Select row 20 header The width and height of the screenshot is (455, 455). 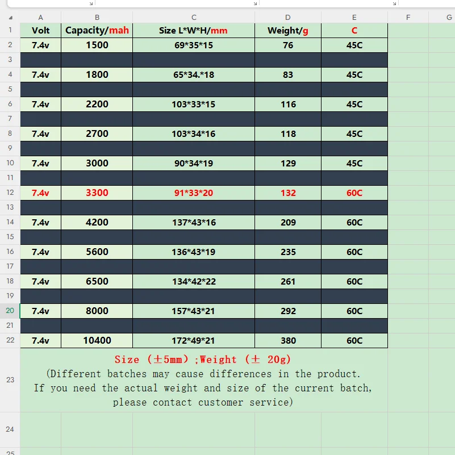[x=10, y=311]
